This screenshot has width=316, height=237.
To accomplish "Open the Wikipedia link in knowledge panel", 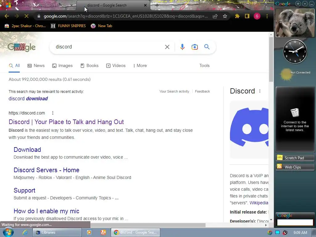I will pyautogui.click(x=259, y=203).
